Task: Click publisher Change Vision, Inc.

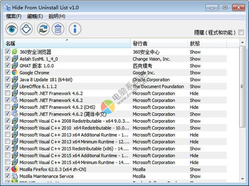Action: coord(151,59)
